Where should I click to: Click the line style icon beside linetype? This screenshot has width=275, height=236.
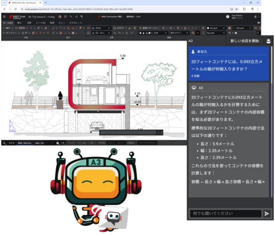click(x=230, y=28)
